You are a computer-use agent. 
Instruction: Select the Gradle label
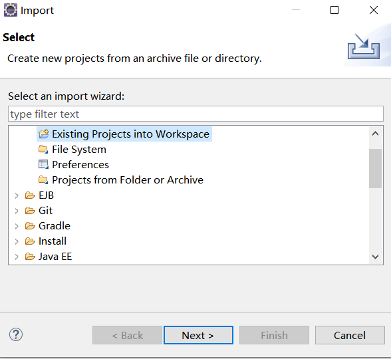(x=55, y=226)
